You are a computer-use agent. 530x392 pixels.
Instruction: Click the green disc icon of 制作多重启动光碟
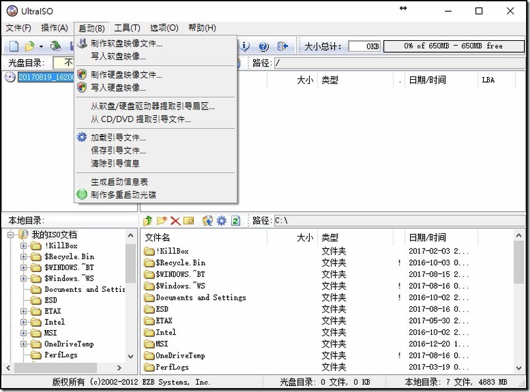pyautogui.click(x=82, y=194)
